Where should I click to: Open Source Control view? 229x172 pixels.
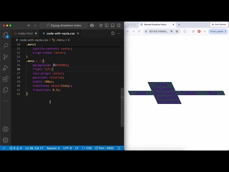tap(5, 57)
